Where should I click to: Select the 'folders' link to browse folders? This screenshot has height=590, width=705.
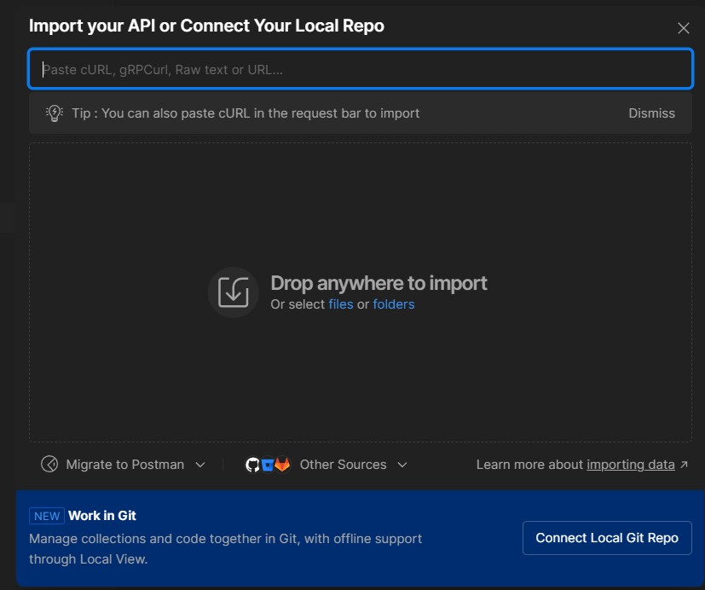click(393, 304)
